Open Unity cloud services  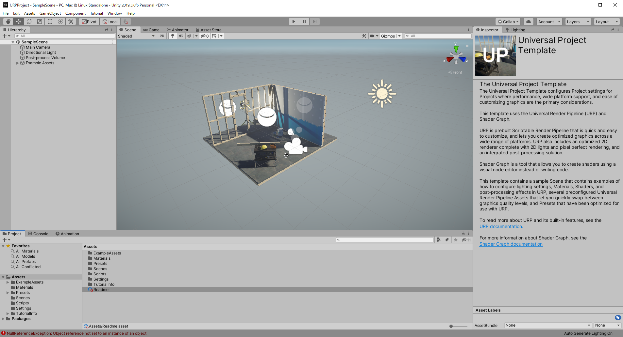(x=529, y=22)
